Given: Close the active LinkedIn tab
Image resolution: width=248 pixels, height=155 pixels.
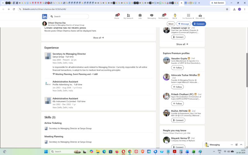Looking at the screenshot, I should [x=181, y=3].
